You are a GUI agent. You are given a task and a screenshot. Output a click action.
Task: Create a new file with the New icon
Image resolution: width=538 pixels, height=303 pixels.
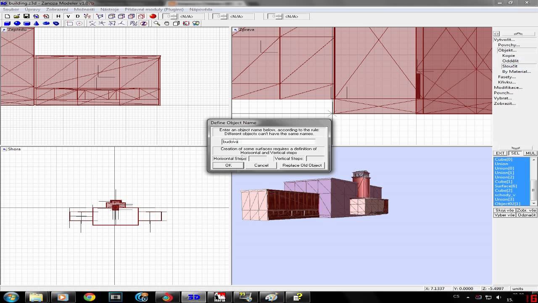pyautogui.click(x=7, y=16)
